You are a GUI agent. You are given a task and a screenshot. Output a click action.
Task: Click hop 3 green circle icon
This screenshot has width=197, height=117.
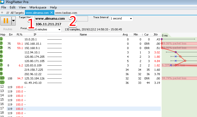pos(1,48)
